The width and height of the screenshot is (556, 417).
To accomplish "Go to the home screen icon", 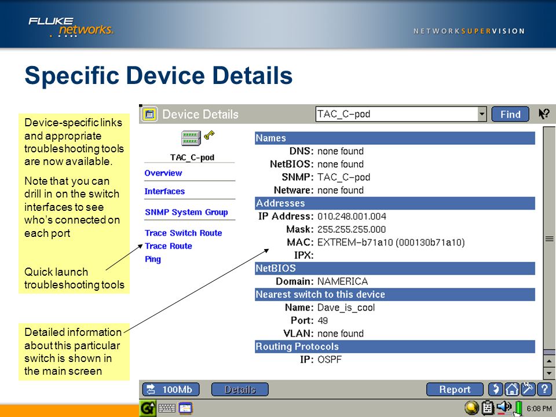I will point(511,389).
